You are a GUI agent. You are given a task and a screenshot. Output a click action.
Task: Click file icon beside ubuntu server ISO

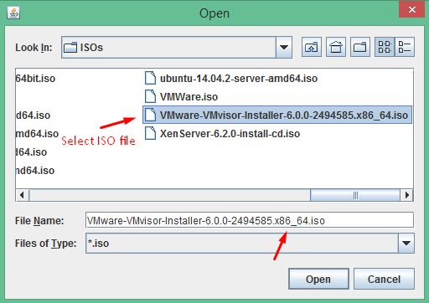point(150,78)
